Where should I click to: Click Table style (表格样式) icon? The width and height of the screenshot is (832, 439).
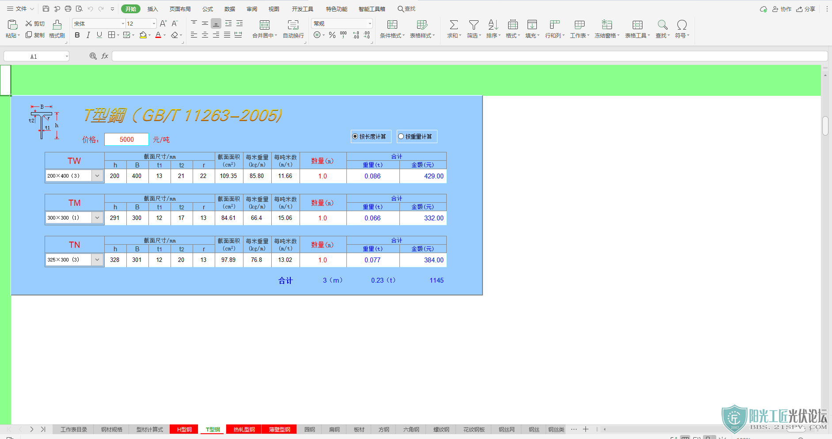click(x=422, y=25)
